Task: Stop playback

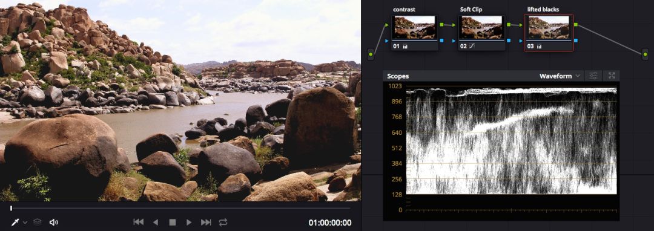Action: [172, 223]
